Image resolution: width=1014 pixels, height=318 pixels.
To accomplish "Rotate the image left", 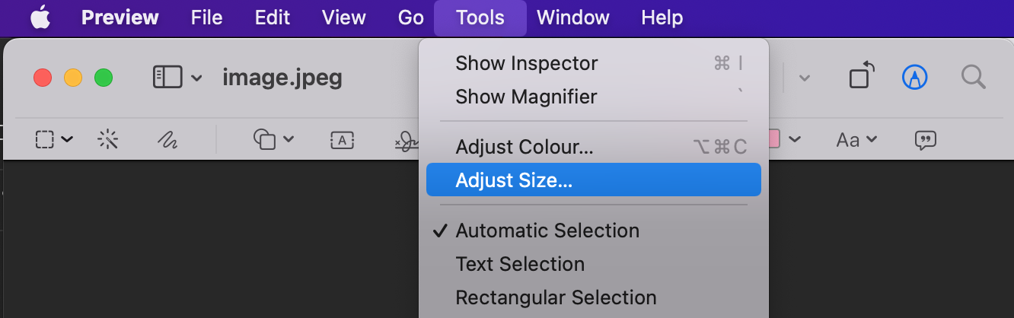I will point(861,77).
